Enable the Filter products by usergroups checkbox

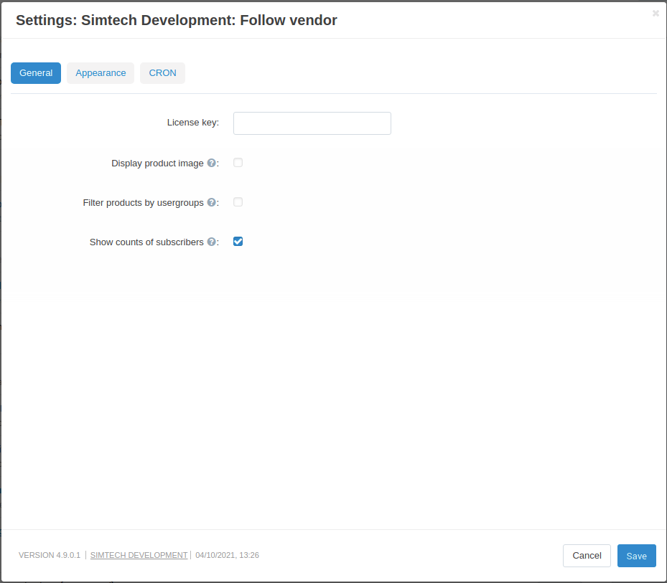[x=238, y=202]
